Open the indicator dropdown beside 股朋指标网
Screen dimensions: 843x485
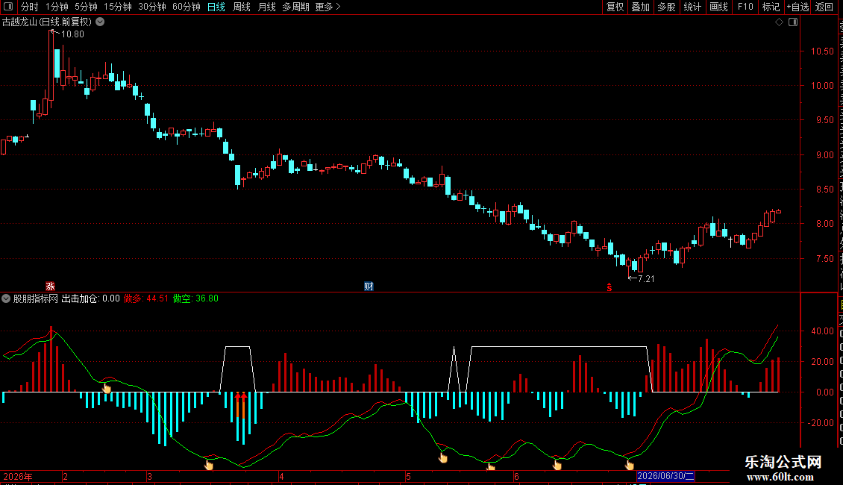[6, 298]
